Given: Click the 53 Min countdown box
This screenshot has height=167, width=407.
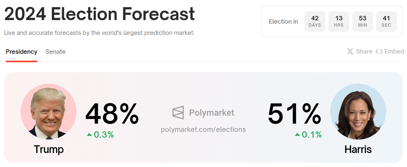Looking at the screenshot, I should pyautogui.click(x=362, y=21).
